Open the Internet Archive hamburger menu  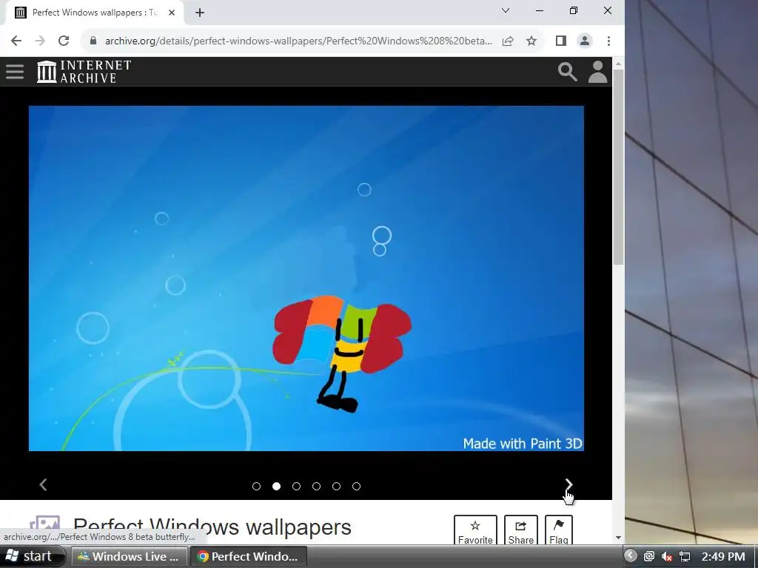(x=15, y=72)
